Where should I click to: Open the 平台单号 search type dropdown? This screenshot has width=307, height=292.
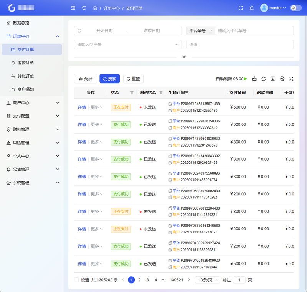tap(201, 31)
